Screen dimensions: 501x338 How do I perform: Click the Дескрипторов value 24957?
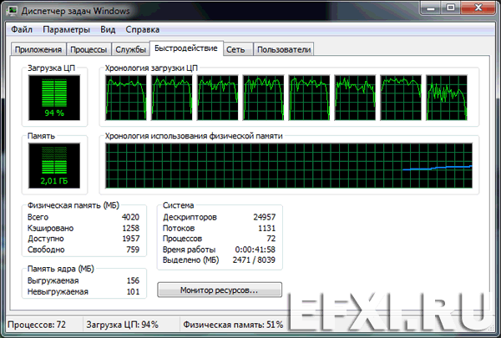264,217
